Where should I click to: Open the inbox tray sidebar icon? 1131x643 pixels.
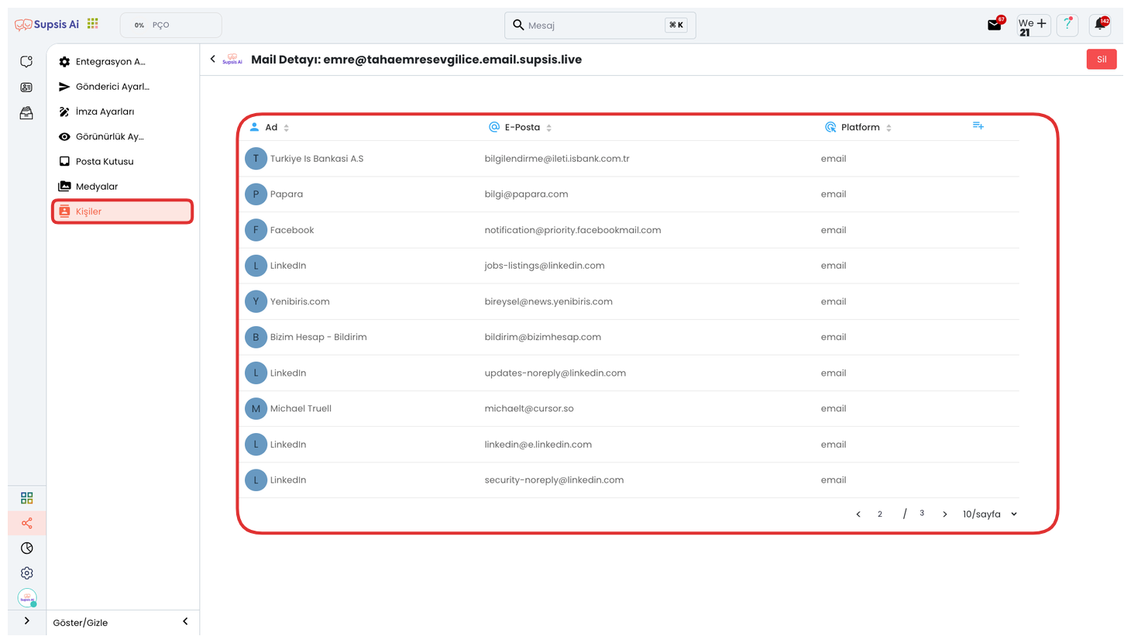[26, 113]
